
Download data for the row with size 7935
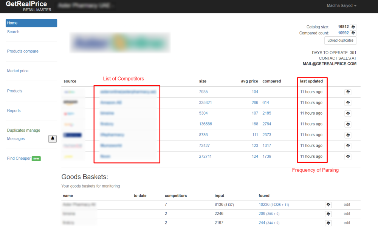pyautogui.click(x=348, y=92)
